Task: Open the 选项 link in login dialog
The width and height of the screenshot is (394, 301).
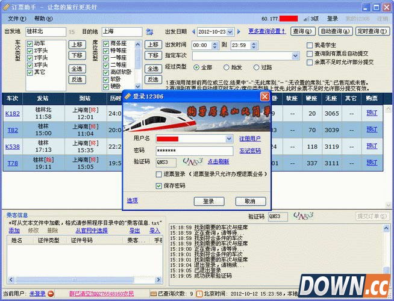Action: click(x=132, y=200)
